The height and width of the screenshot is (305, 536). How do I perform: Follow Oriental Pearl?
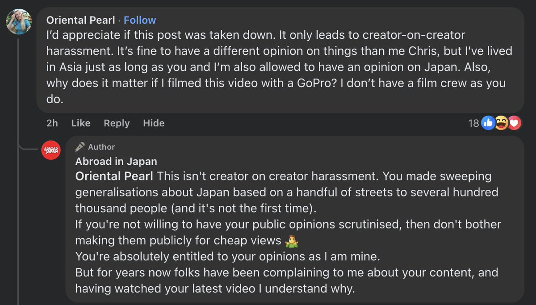[x=140, y=20]
